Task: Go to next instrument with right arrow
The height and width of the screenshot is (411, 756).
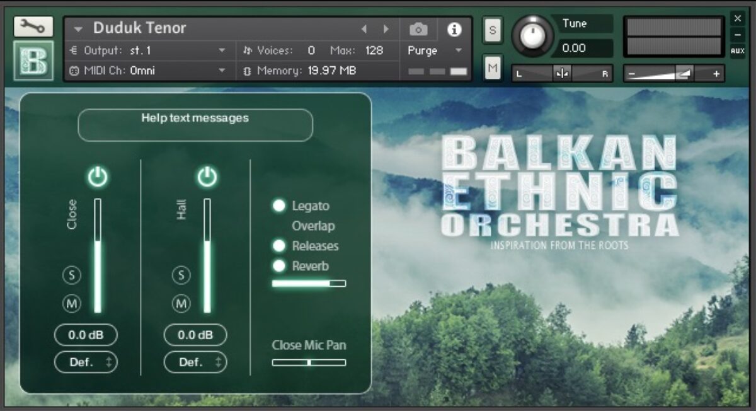Action: pyautogui.click(x=386, y=29)
